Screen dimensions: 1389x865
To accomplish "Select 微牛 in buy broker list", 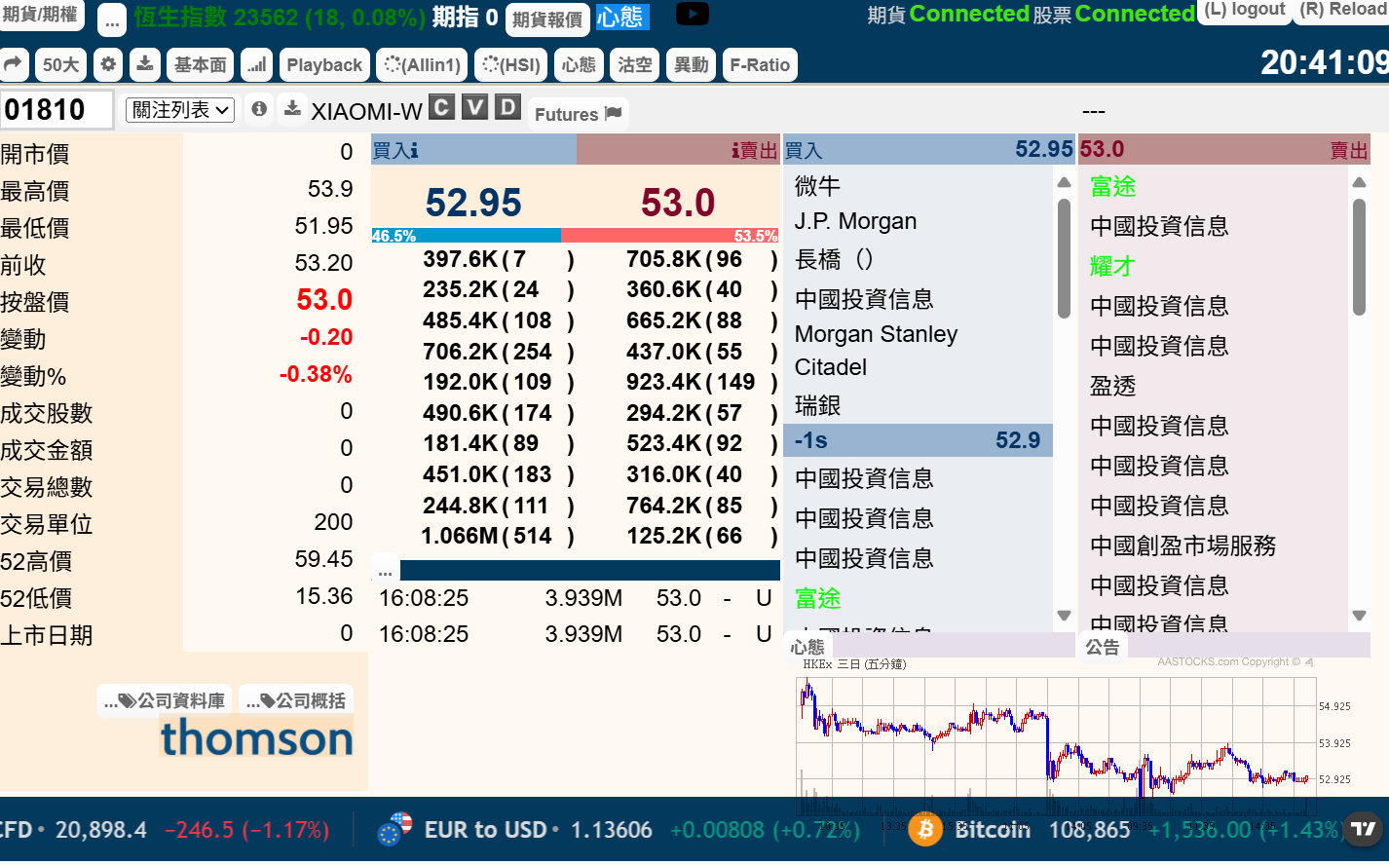I will coord(817,185).
